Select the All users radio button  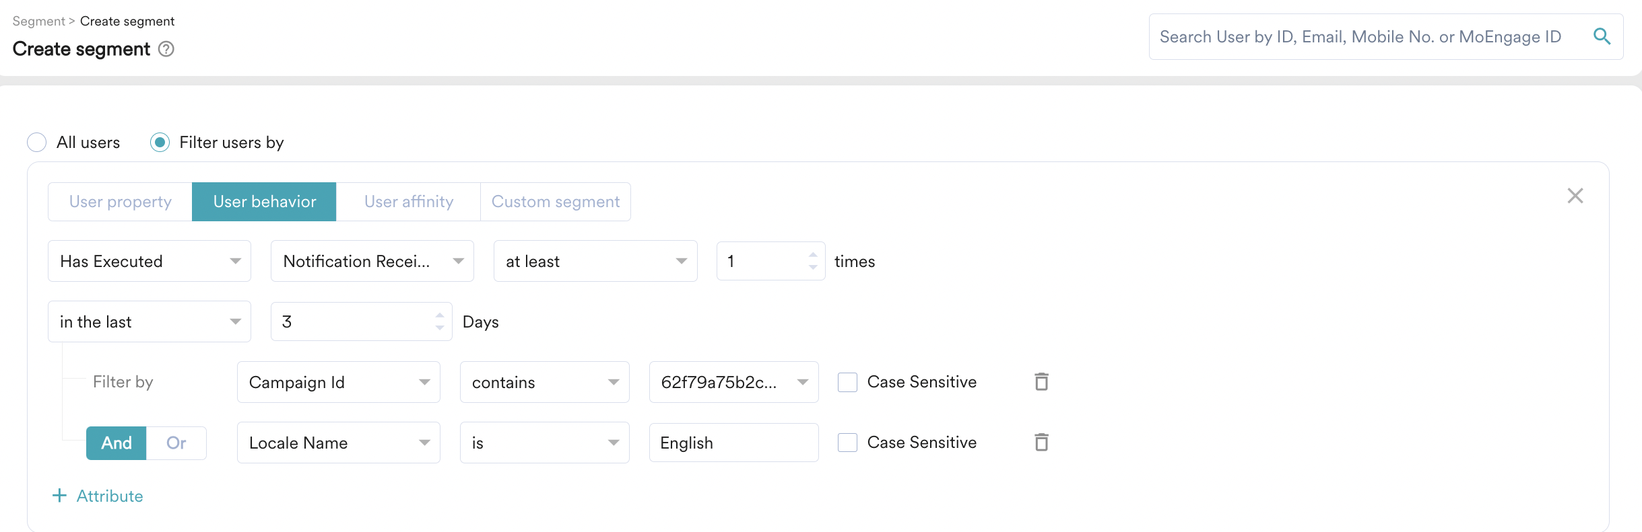37,143
